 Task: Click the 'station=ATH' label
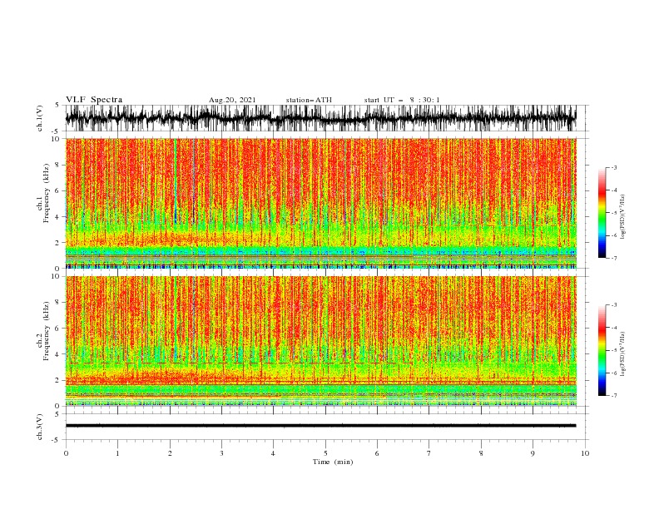tap(309, 100)
